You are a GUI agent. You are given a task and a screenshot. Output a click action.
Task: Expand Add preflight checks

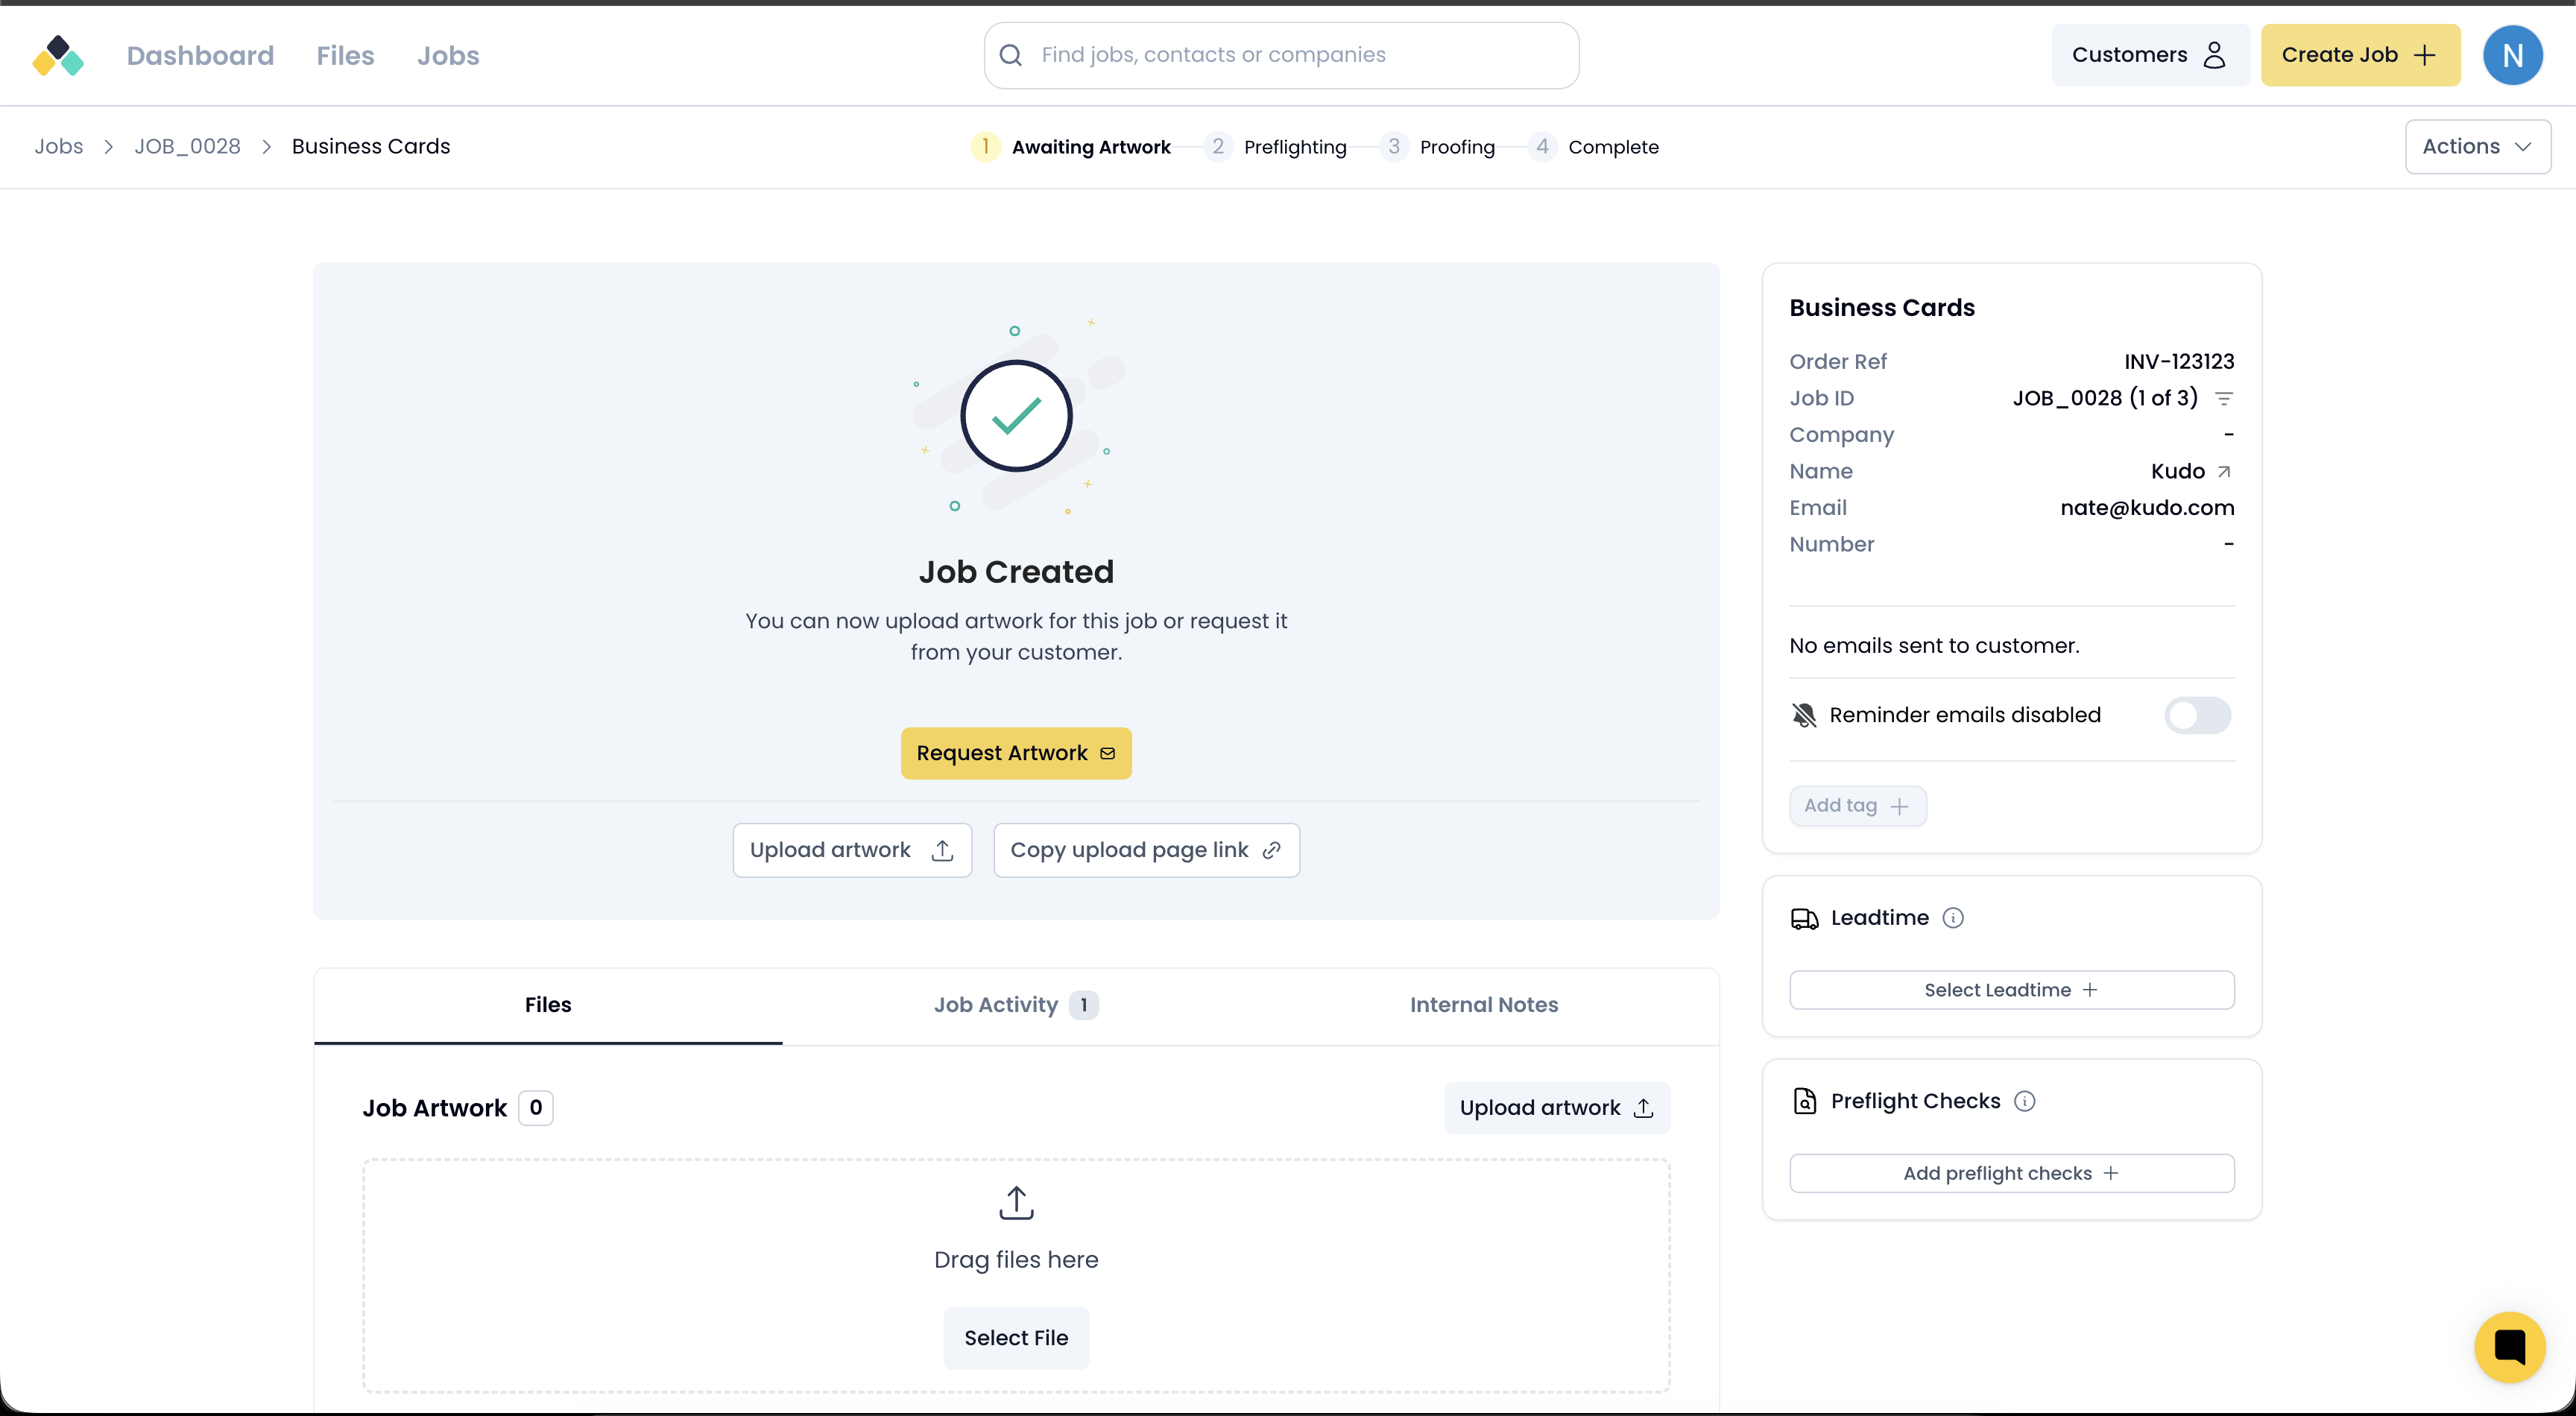pyautogui.click(x=2011, y=1173)
